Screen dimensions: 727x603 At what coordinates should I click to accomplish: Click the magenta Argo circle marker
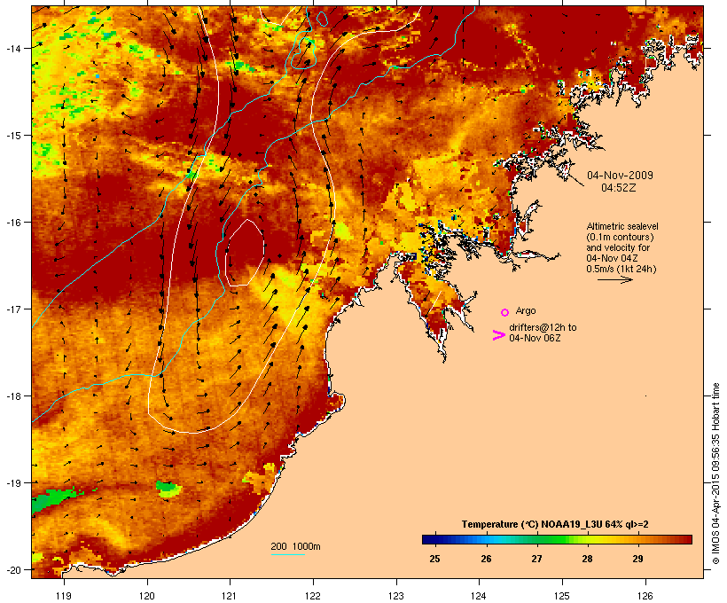tap(504, 313)
